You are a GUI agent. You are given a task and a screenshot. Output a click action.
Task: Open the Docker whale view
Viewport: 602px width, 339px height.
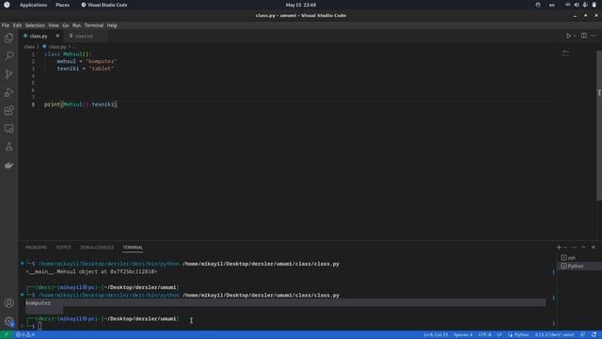(8, 166)
